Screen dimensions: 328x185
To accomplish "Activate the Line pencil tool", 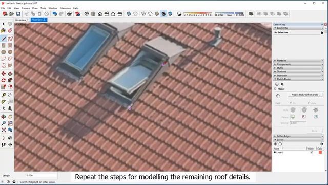I will [x=4, y=39].
